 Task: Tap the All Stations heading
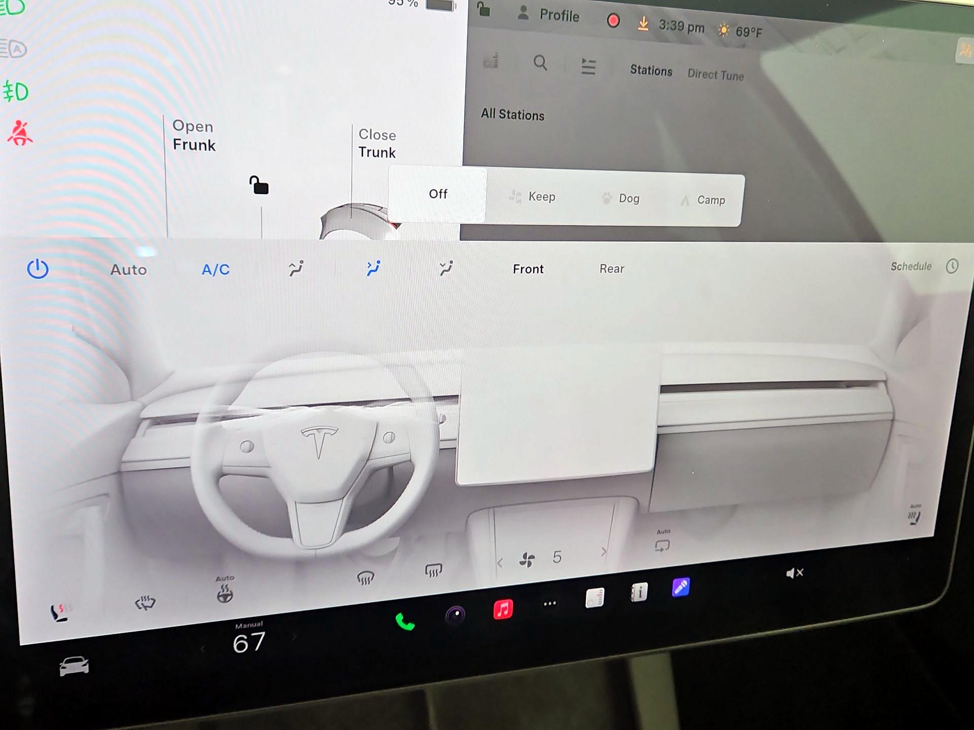point(512,115)
